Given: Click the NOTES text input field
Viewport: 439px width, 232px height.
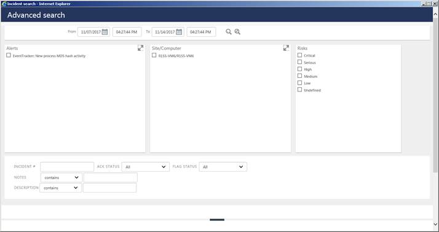Looking at the screenshot, I should (x=111, y=177).
